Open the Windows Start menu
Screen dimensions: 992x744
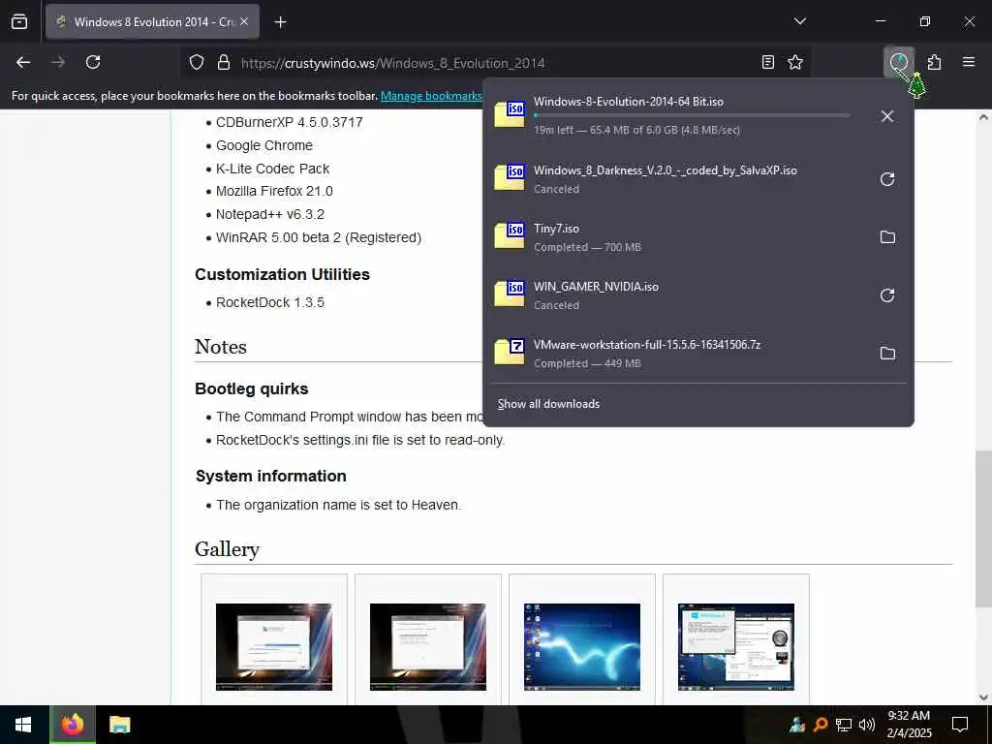click(x=23, y=725)
